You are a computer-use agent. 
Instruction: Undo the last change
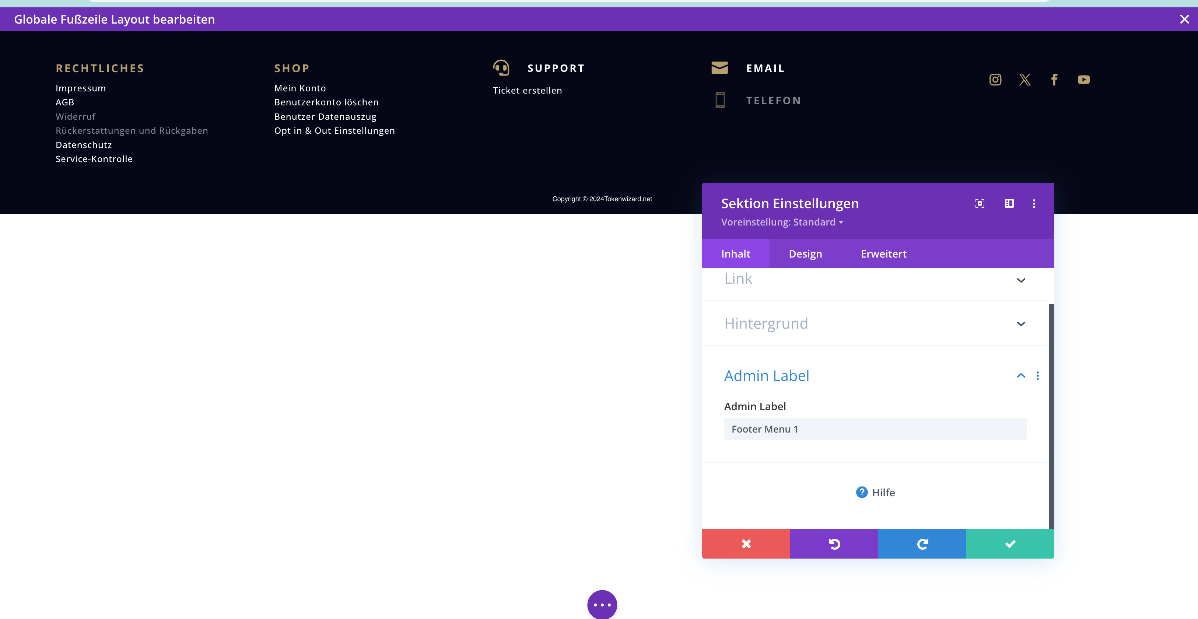coord(834,544)
